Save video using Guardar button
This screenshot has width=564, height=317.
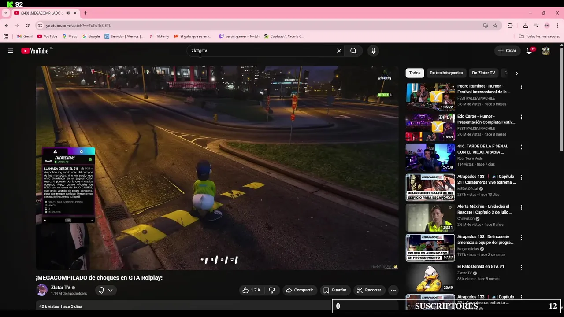point(335,290)
